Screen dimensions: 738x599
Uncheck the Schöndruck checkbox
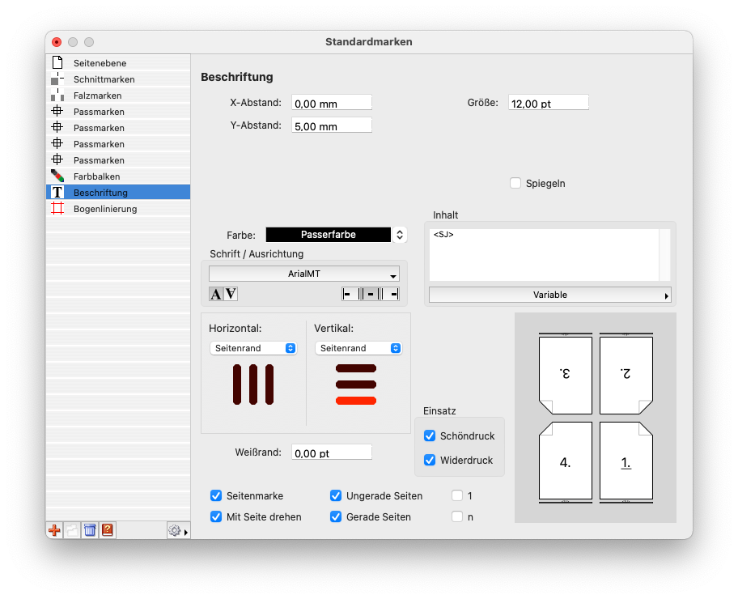click(x=430, y=435)
